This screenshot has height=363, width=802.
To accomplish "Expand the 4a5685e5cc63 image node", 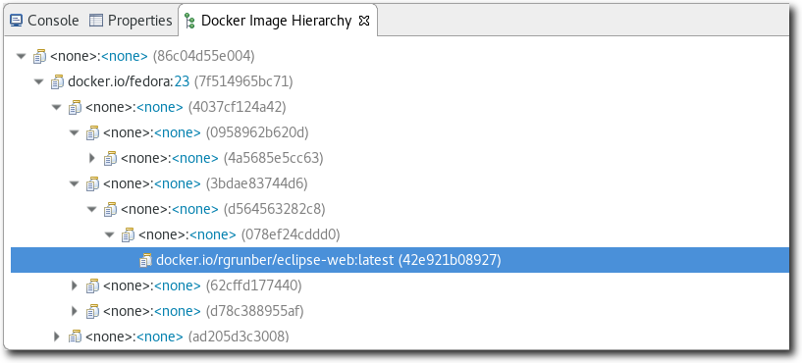I will [92, 158].
